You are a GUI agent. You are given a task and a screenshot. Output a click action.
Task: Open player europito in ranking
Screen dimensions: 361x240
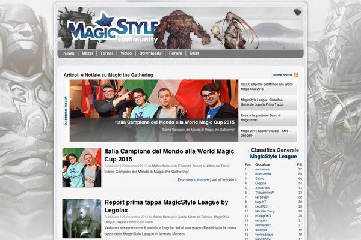coord(261,220)
